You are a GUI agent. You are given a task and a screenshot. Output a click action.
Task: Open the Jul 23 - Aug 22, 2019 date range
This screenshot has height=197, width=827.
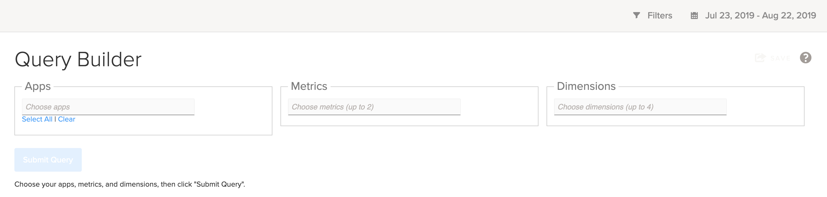pos(760,15)
